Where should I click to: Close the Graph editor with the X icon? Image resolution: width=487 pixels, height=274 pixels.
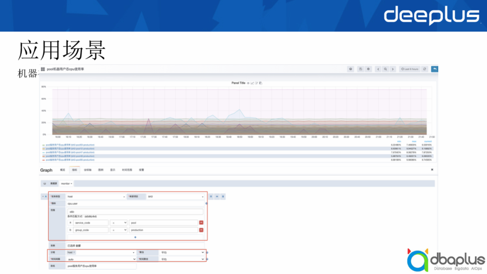432,170
